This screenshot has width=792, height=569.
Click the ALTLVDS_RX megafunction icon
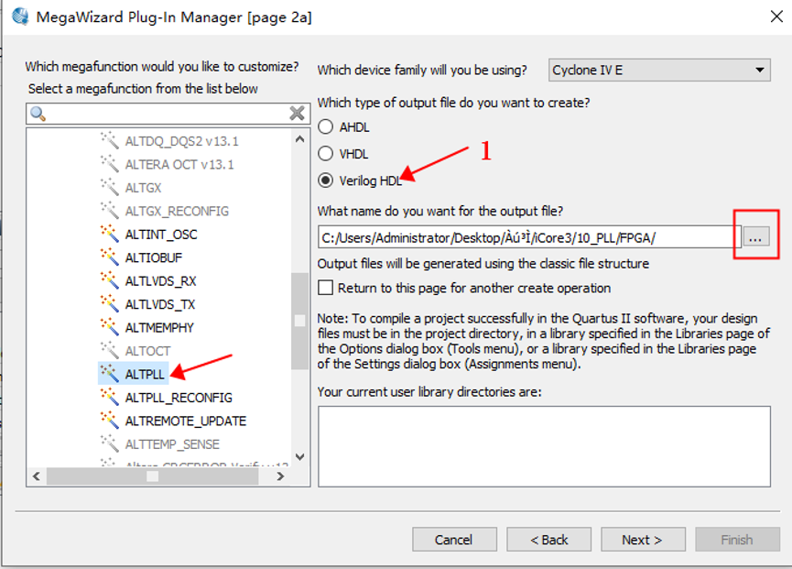(110, 280)
